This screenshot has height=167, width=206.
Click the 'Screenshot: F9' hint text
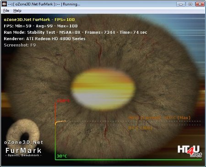(20, 45)
